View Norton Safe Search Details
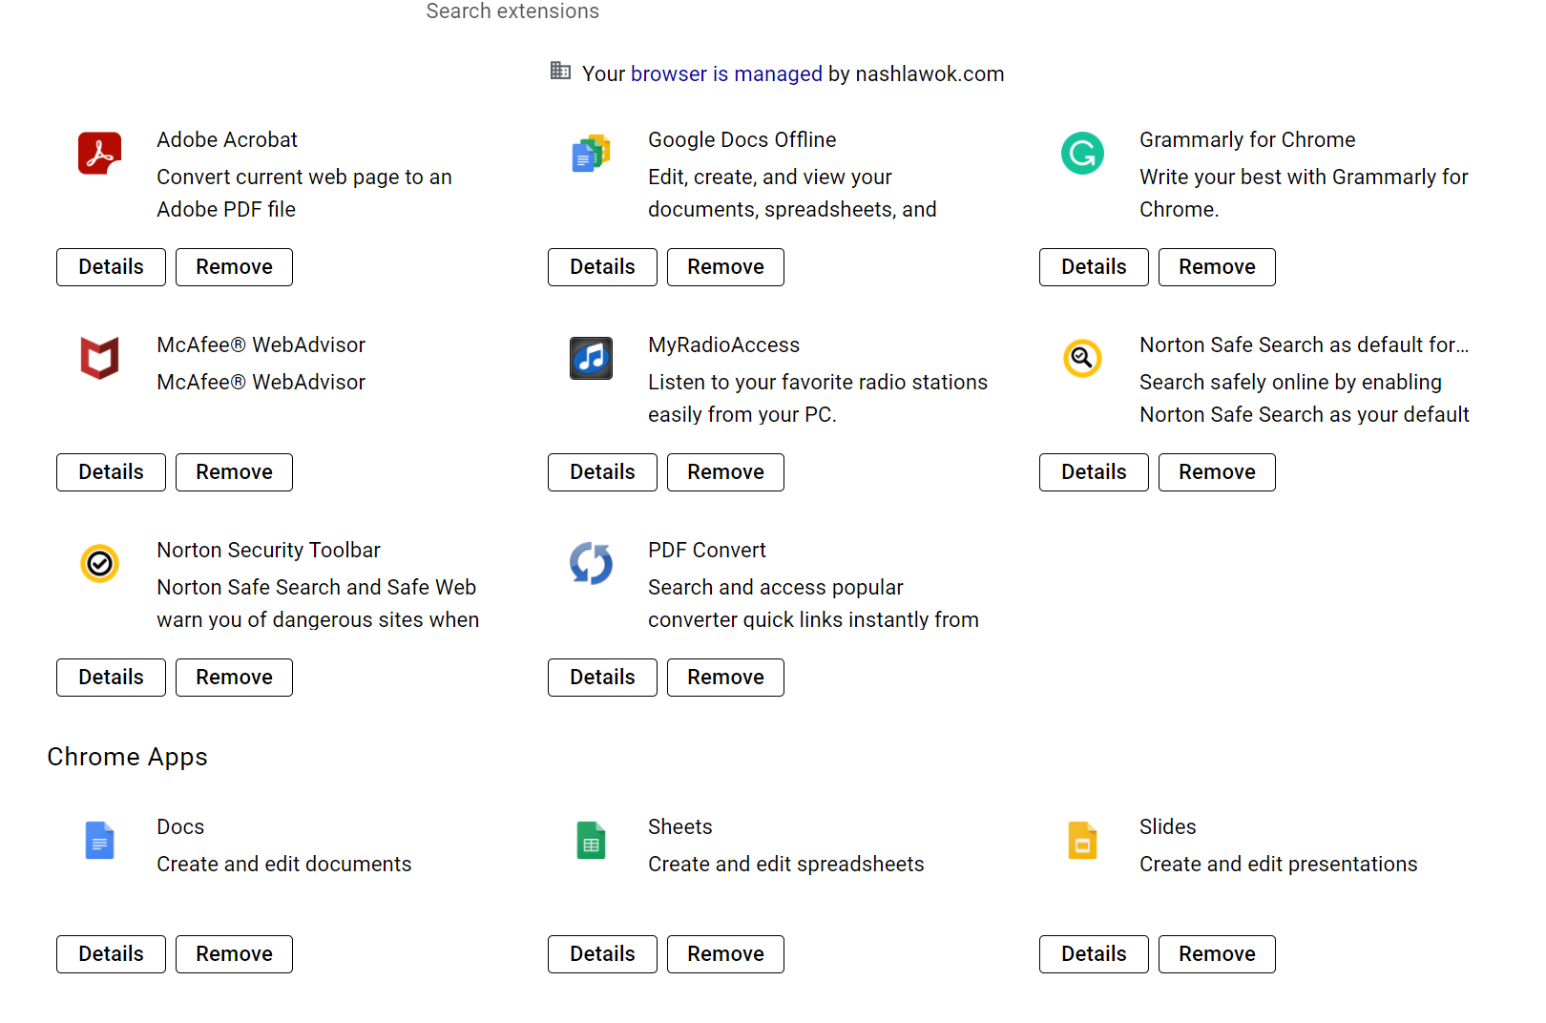 tap(1094, 472)
